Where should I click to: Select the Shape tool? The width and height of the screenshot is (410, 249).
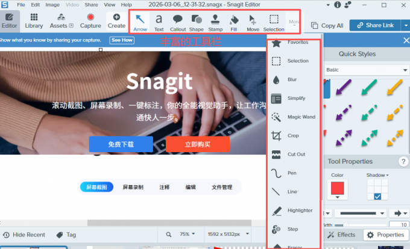(x=197, y=22)
